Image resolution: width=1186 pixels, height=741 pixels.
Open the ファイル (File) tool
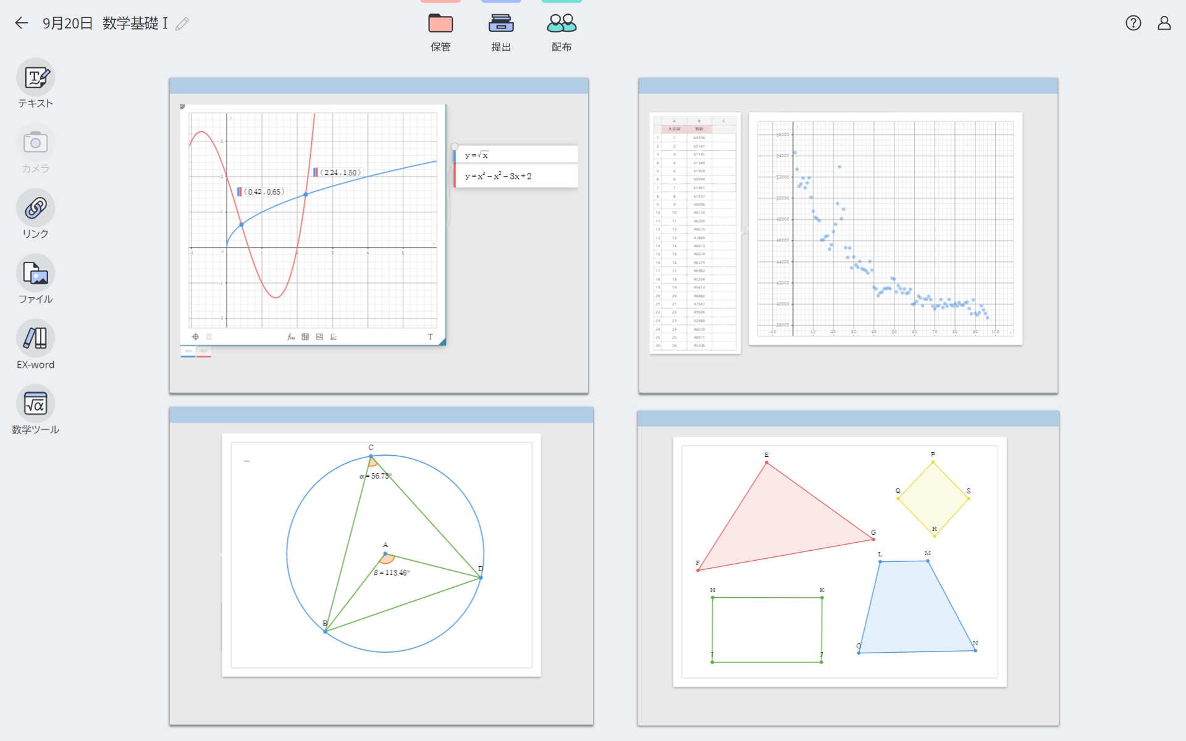click(x=35, y=274)
